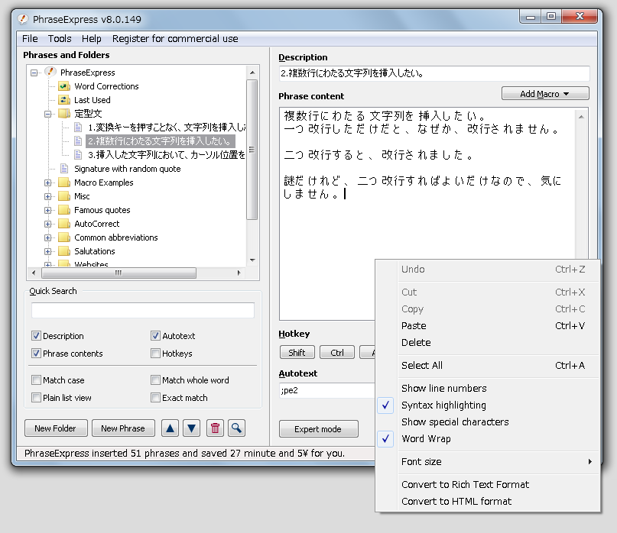
Task: Enable the Match case checkbox
Action: pyautogui.click(x=36, y=380)
